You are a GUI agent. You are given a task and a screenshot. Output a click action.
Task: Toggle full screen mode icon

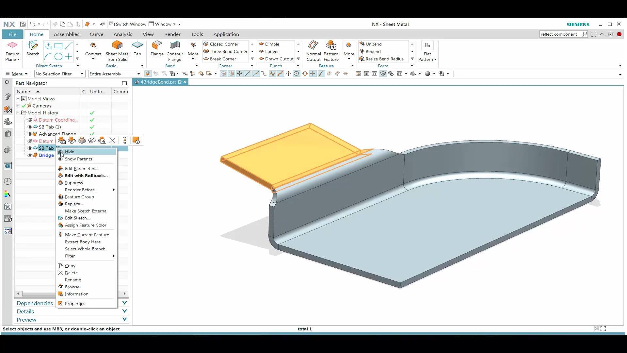594,34
